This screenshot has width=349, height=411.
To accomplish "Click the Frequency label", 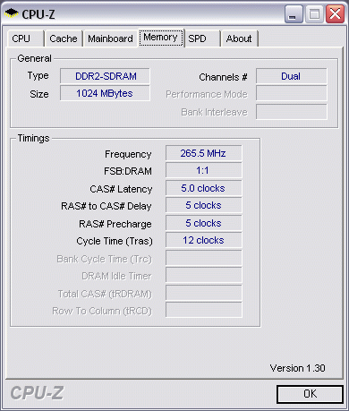I will [x=128, y=154].
